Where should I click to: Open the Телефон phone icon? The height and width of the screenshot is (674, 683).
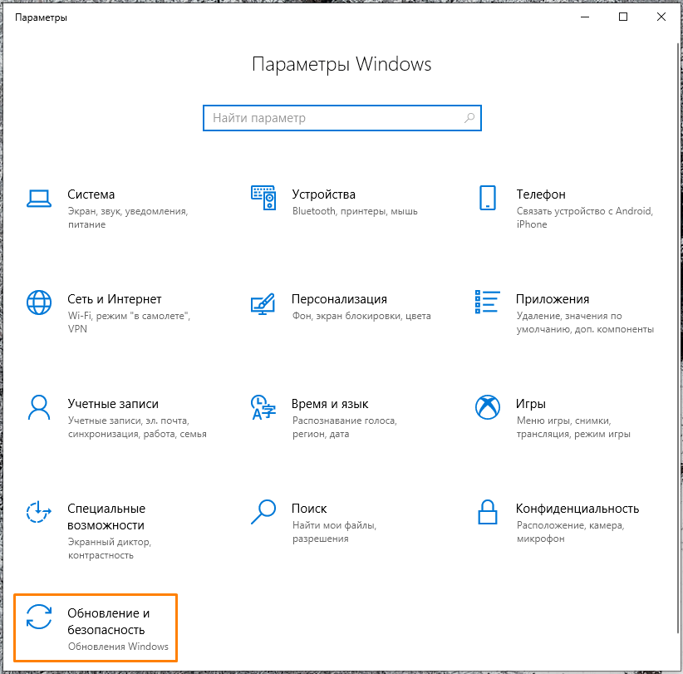pyautogui.click(x=488, y=197)
